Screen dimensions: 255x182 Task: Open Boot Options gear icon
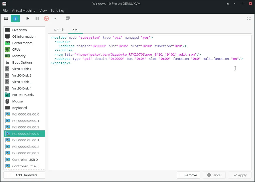(7, 62)
